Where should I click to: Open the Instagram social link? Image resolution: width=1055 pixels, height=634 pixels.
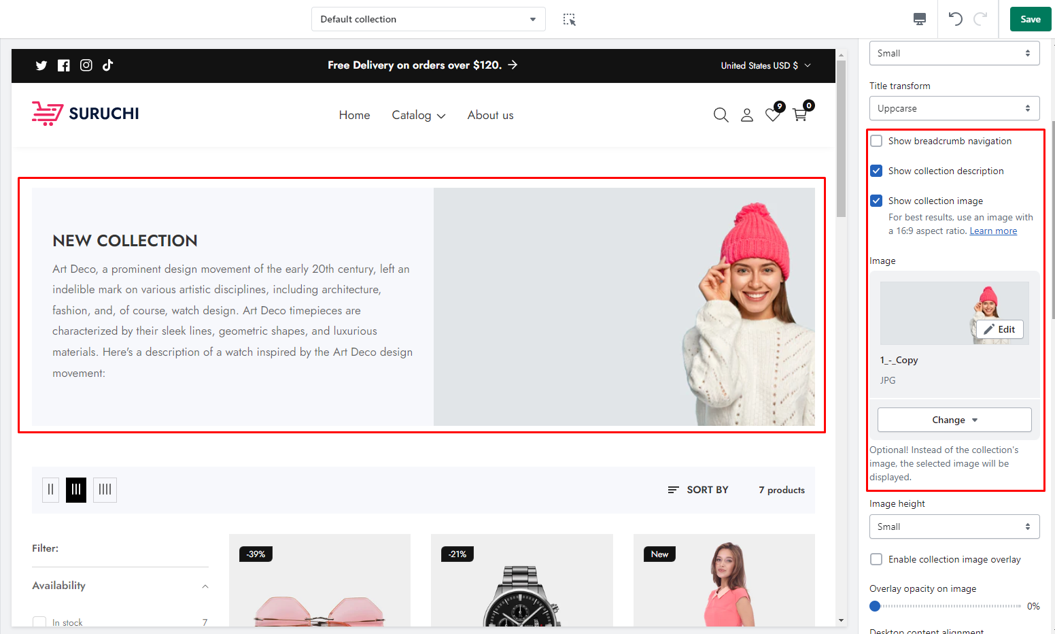pos(86,65)
